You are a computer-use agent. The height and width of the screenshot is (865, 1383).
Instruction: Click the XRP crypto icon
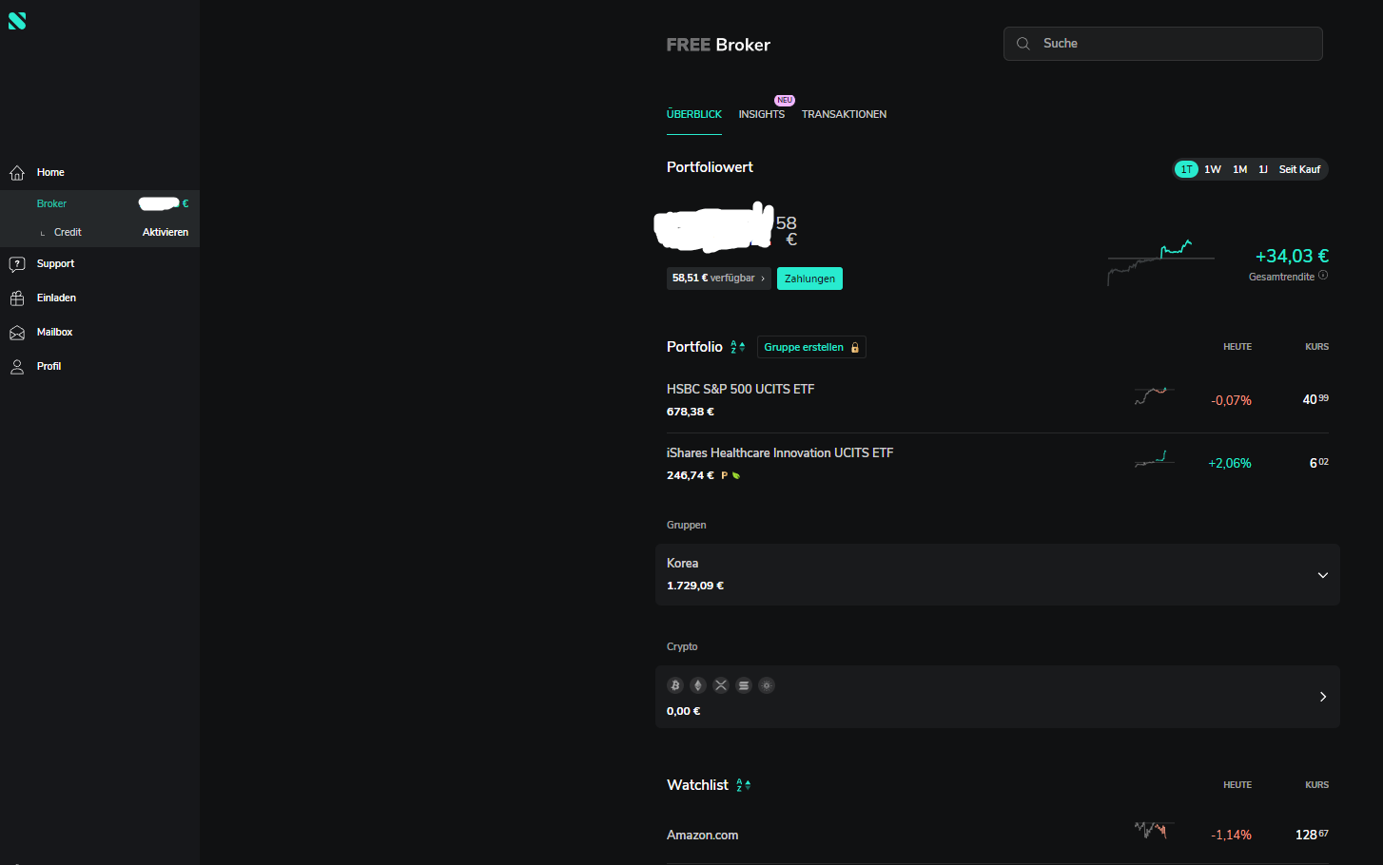tap(721, 685)
